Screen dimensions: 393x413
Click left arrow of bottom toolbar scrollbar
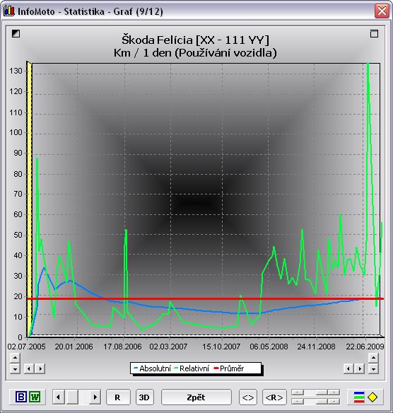coord(58,397)
